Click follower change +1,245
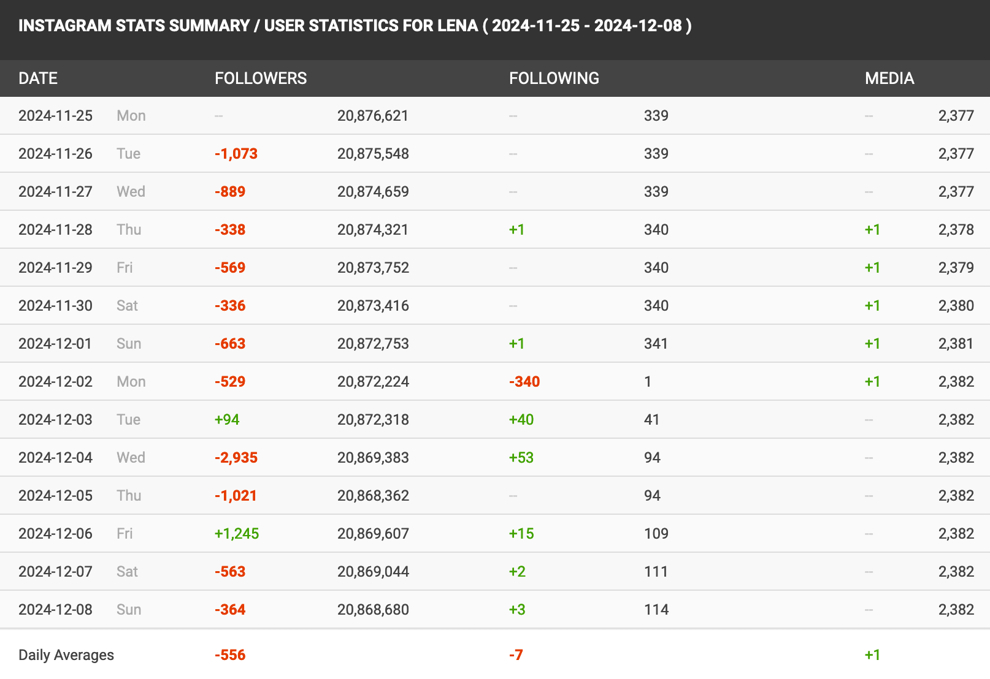The image size is (990, 679). 237,534
